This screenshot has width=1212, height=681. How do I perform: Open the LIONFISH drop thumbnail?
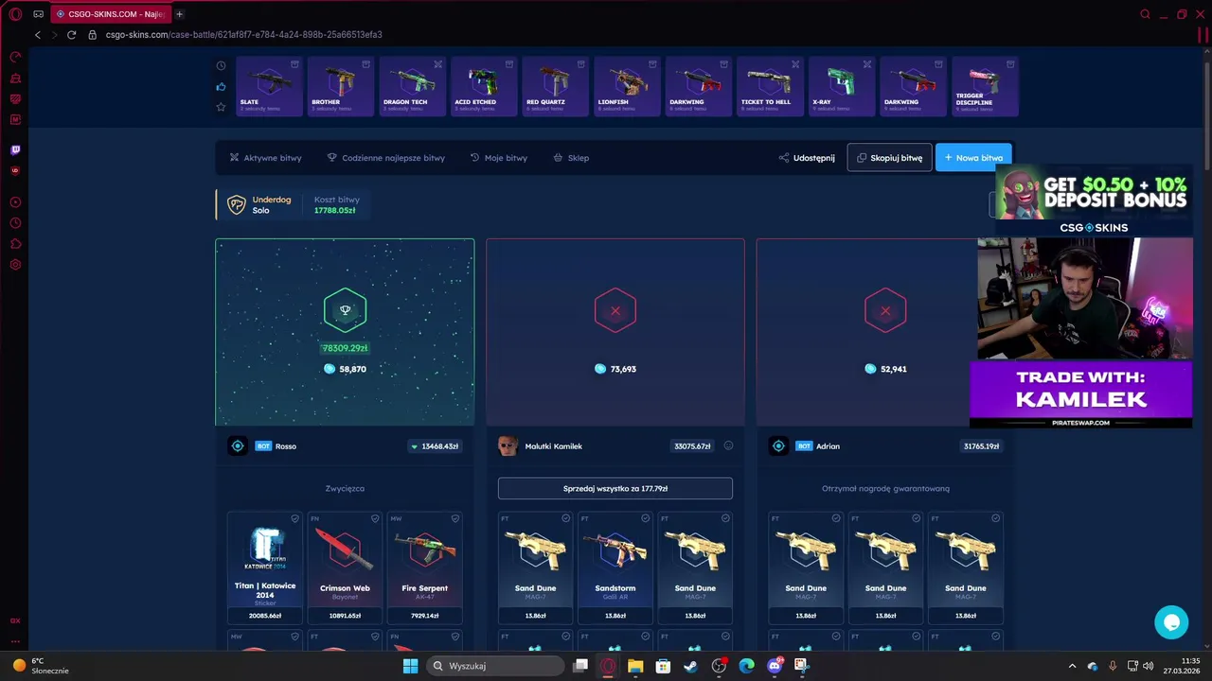click(x=627, y=87)
